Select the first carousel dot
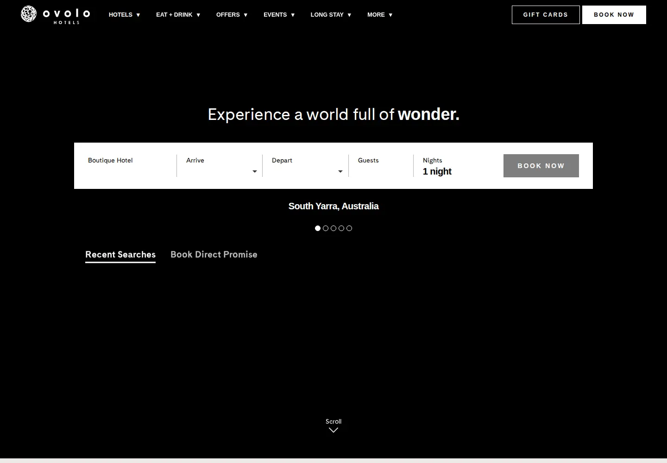This screenshot has height=463, width=667. (x=318, y=228)
